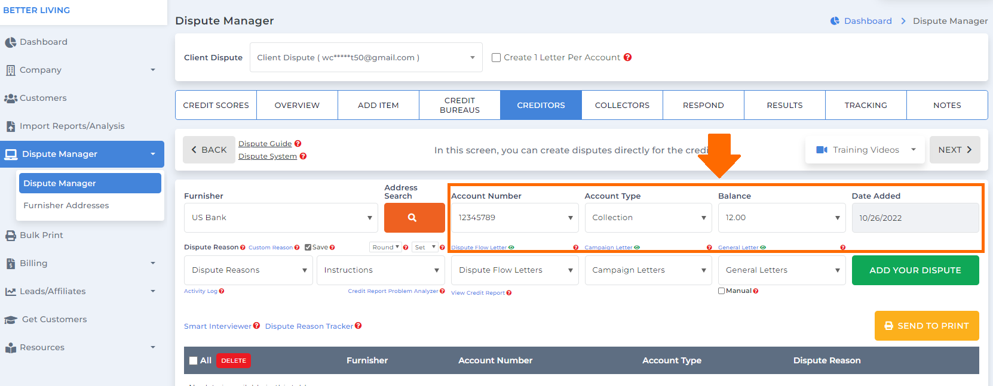
Task: Click the Leads/Affiliates chart icon
Action: coord(11,292)
